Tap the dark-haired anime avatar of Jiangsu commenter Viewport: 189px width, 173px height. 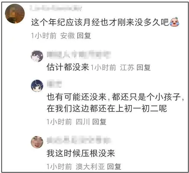[x=37, y=56]
